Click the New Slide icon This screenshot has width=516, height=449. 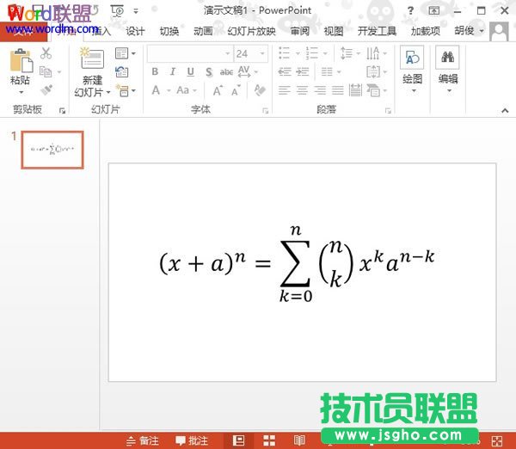pyautogui.click(x=92, y=58)
